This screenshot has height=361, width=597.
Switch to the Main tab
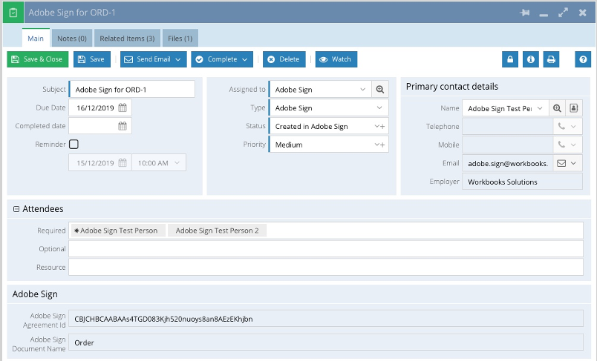pyautogui.click(x=36, y=38)
